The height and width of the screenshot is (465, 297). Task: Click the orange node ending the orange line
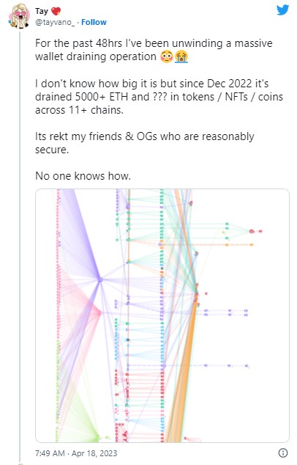coord(252,245)
